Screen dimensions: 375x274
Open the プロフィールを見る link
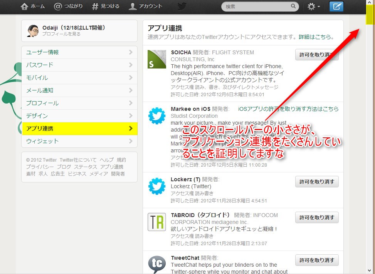pos(61,34)
